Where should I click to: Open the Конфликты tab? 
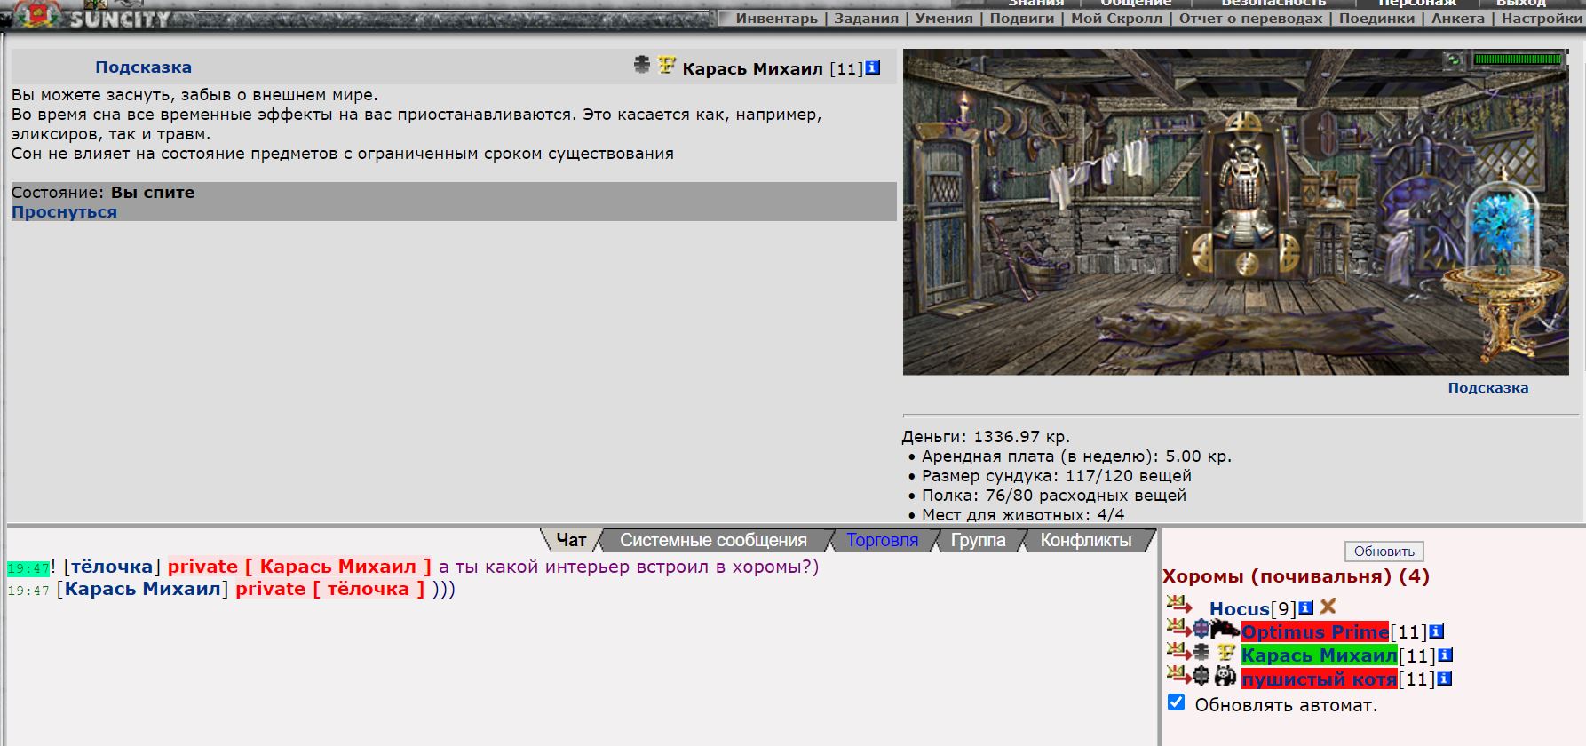[x=1085, y=540]
